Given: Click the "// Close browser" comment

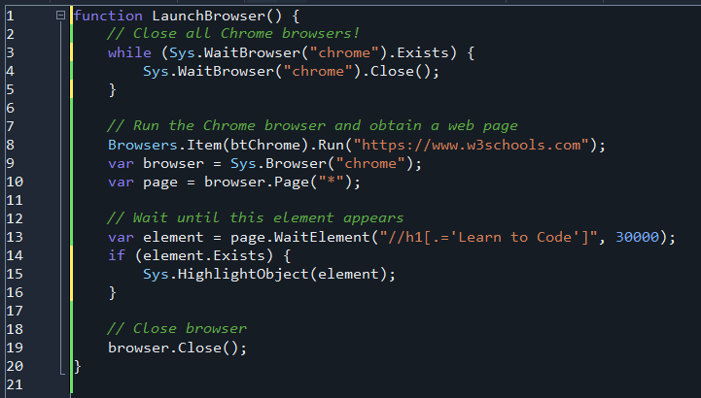Looking at the screenshot, I should coord(177,329).
